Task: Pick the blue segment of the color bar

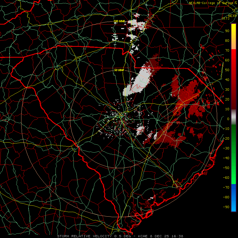Action: 234,198
